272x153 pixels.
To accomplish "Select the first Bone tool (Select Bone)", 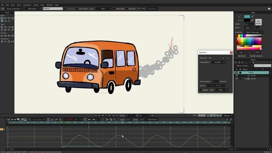I will pos(2,18).
